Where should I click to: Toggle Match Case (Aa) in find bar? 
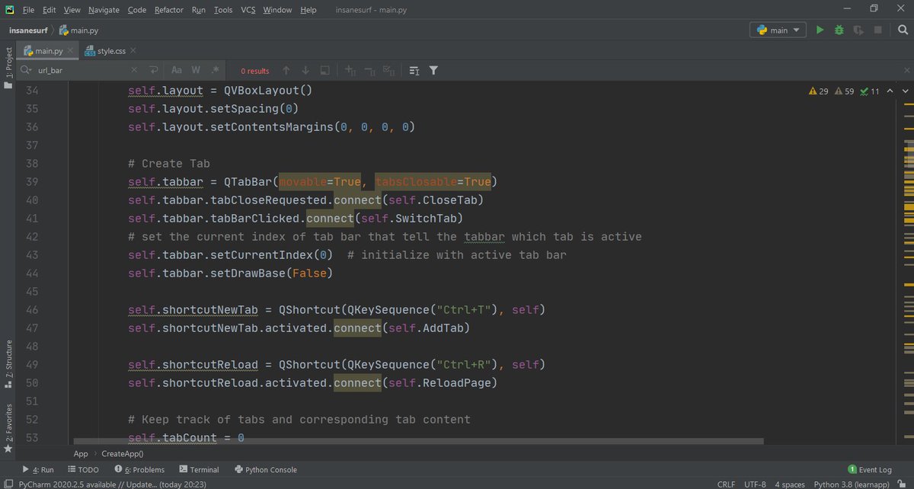click(177, 70)
